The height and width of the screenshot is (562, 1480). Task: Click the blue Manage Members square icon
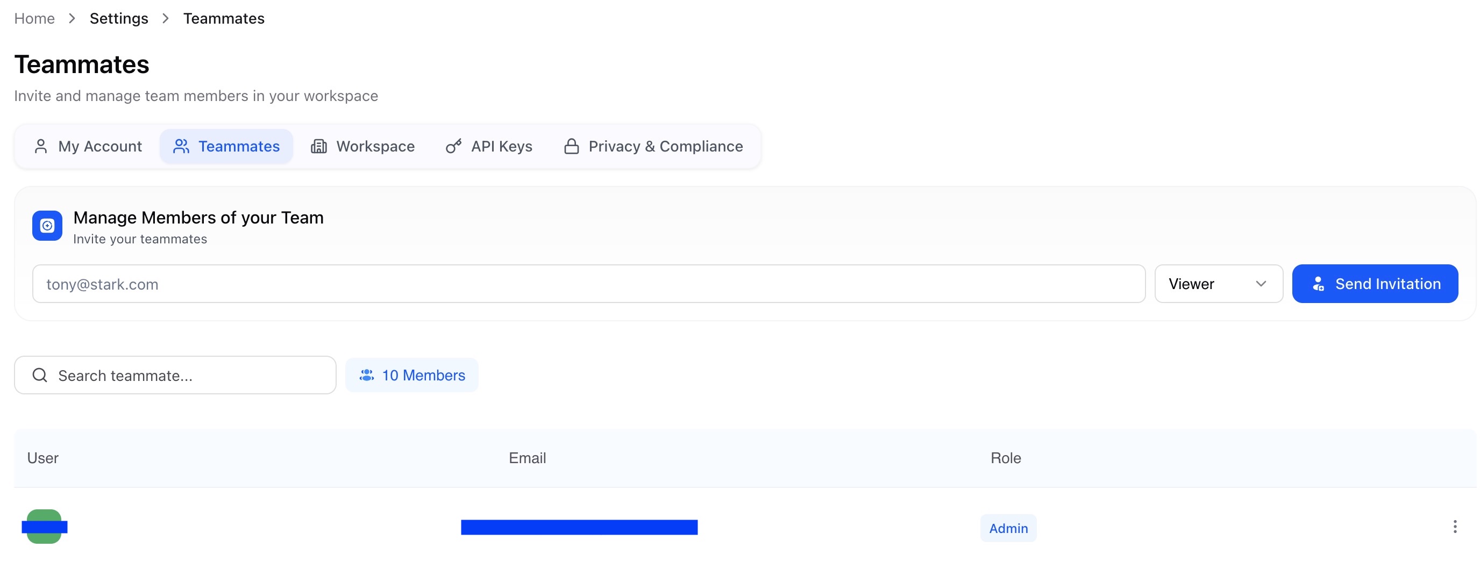pyautogui.click(x=47, y=226)
